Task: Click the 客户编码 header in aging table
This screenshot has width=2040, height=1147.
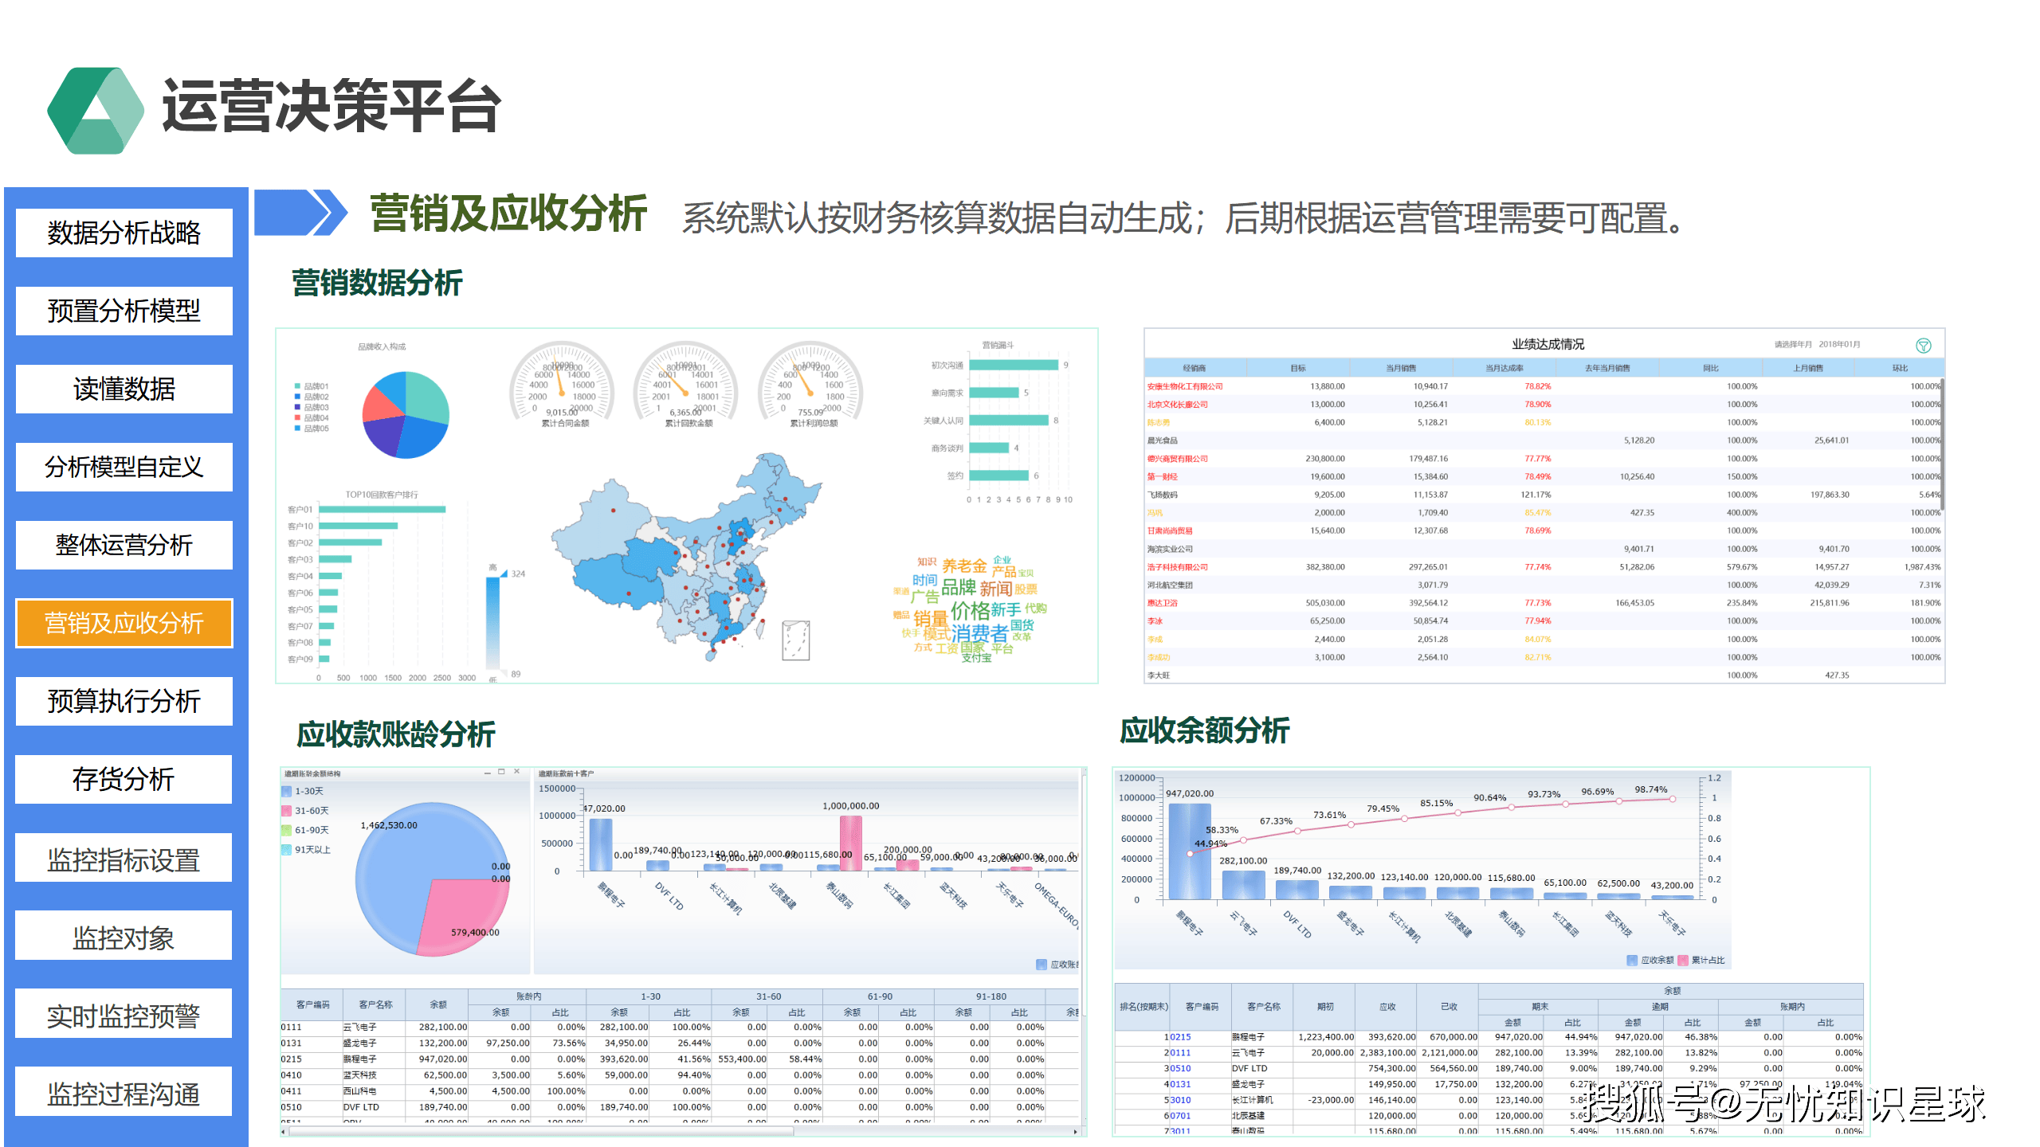Action: click(312, 1004)
